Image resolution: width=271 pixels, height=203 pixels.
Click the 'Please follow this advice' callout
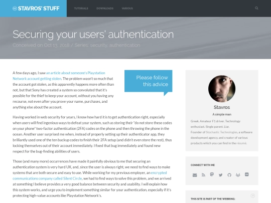148,81
